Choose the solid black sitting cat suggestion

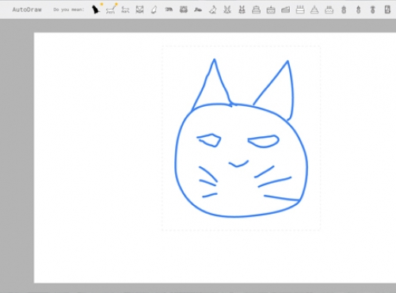pyautogui.click(x=96, y=10)
